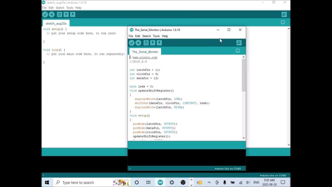Open Windows Start menu
Image resolution: width=332 pixels, height=187 pixels.
click(x=47, y=183)
